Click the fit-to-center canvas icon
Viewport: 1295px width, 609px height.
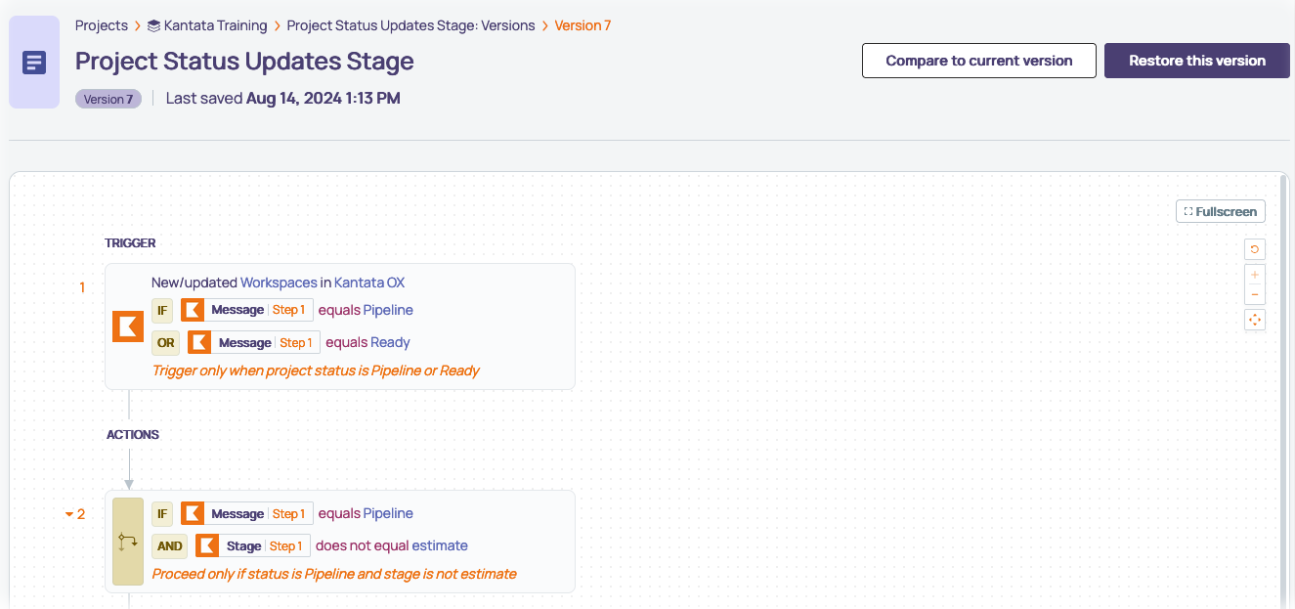(1255, 320)
